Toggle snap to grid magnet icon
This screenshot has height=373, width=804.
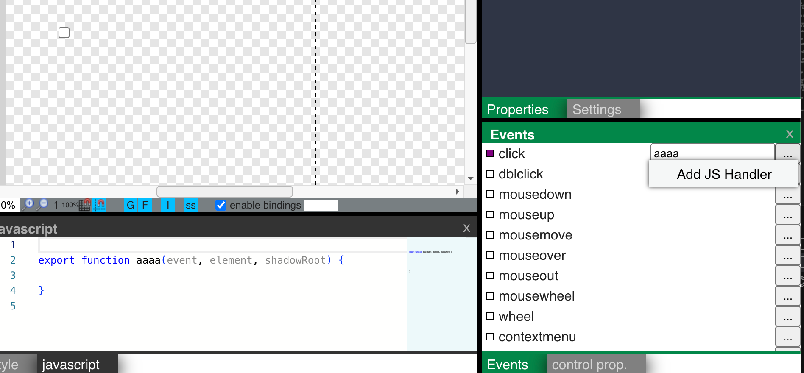click(x=85, y=205)
